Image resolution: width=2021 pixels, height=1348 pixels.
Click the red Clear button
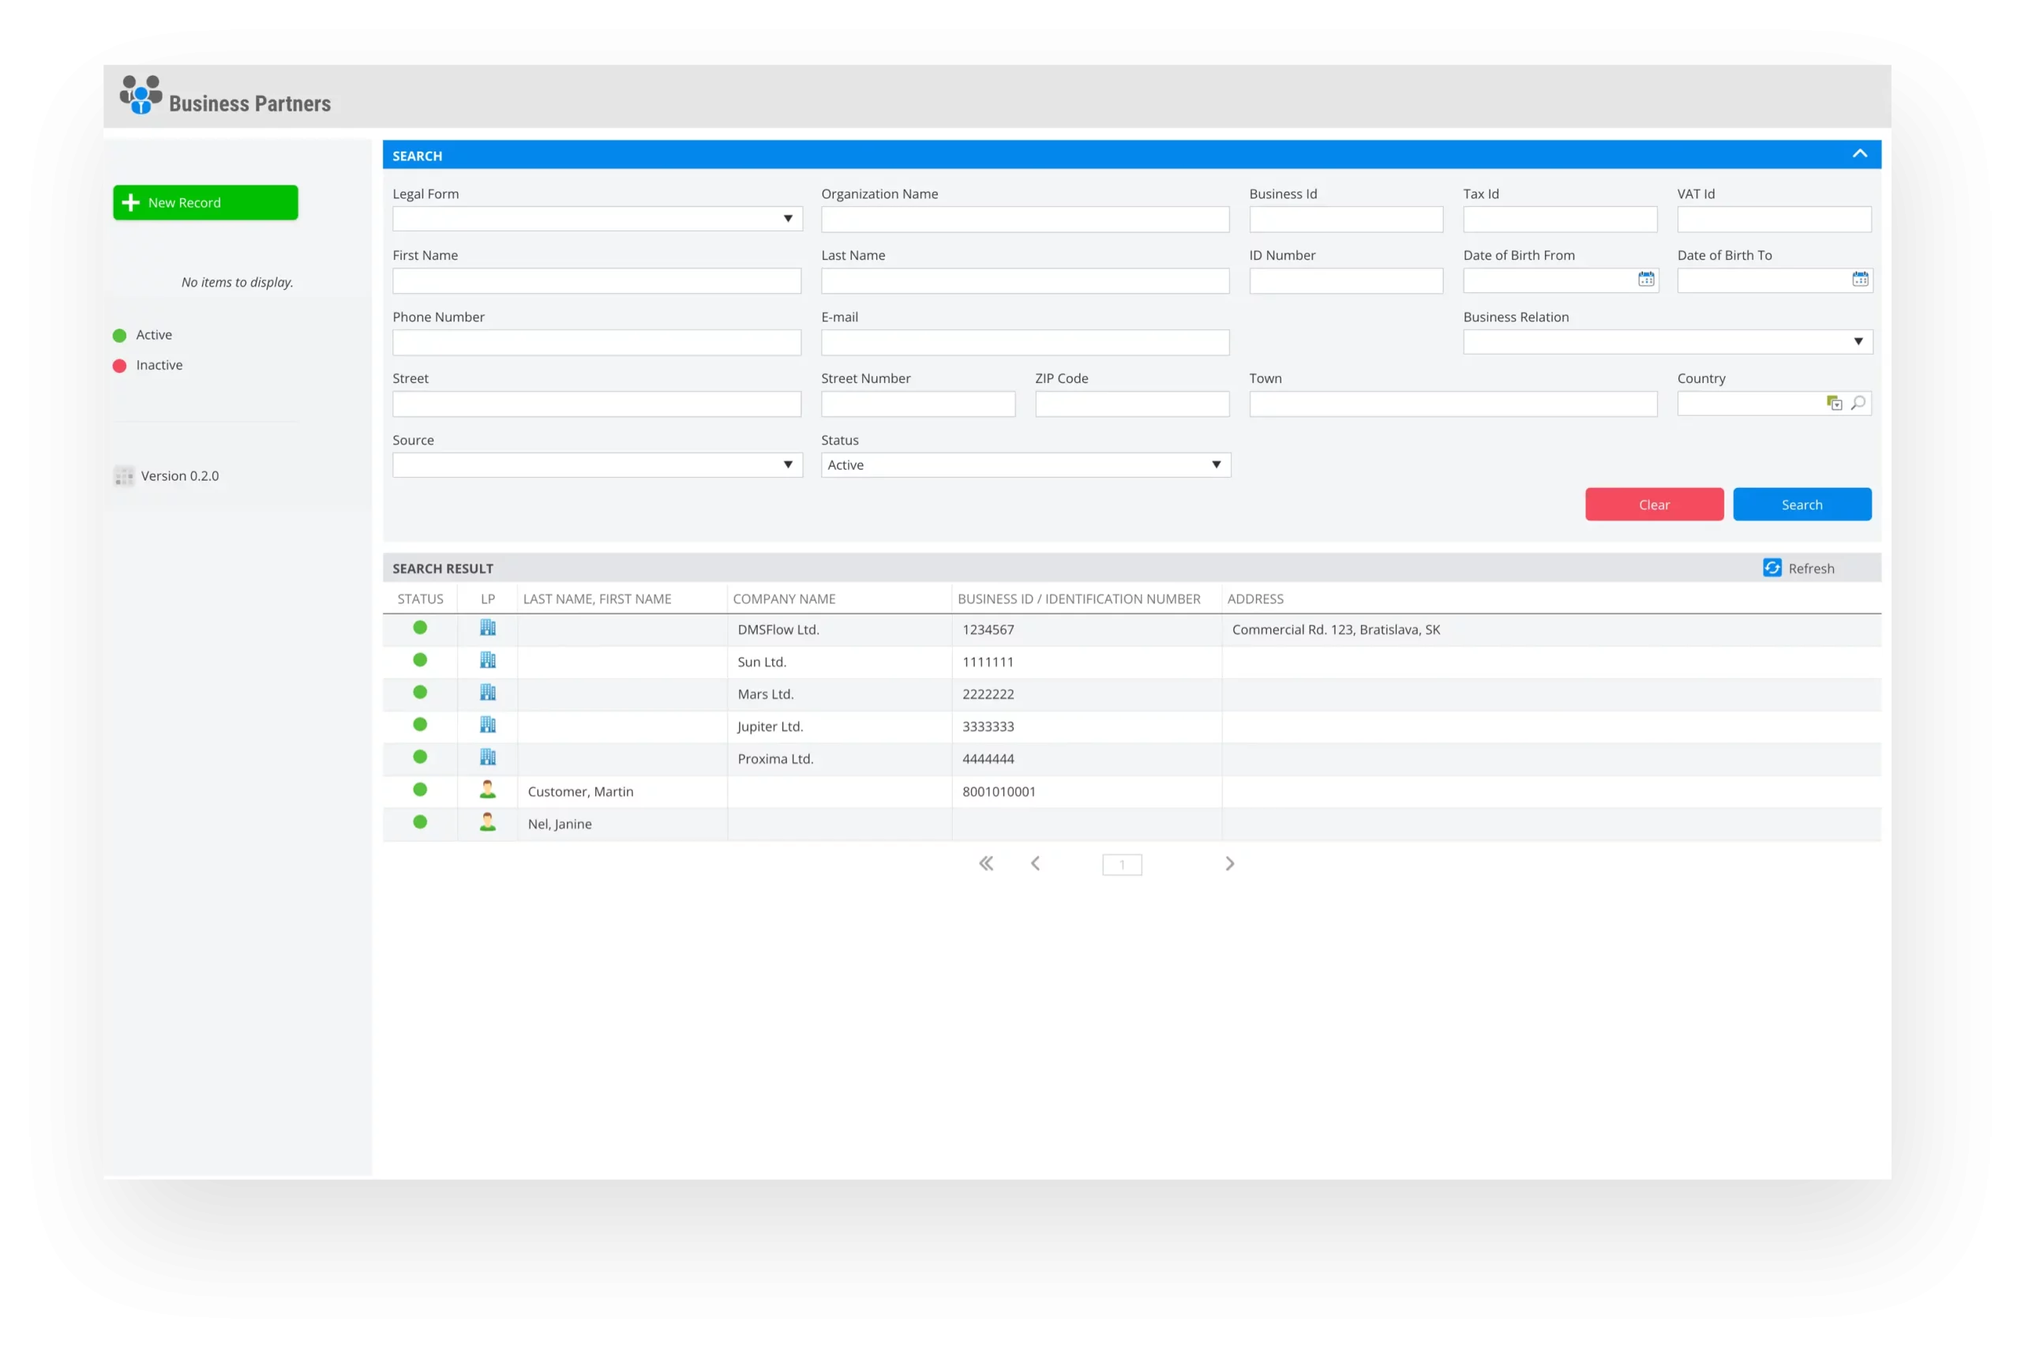(x=1654, y=505)
